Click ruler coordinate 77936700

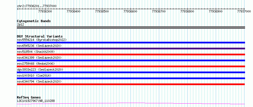point(159,11)
